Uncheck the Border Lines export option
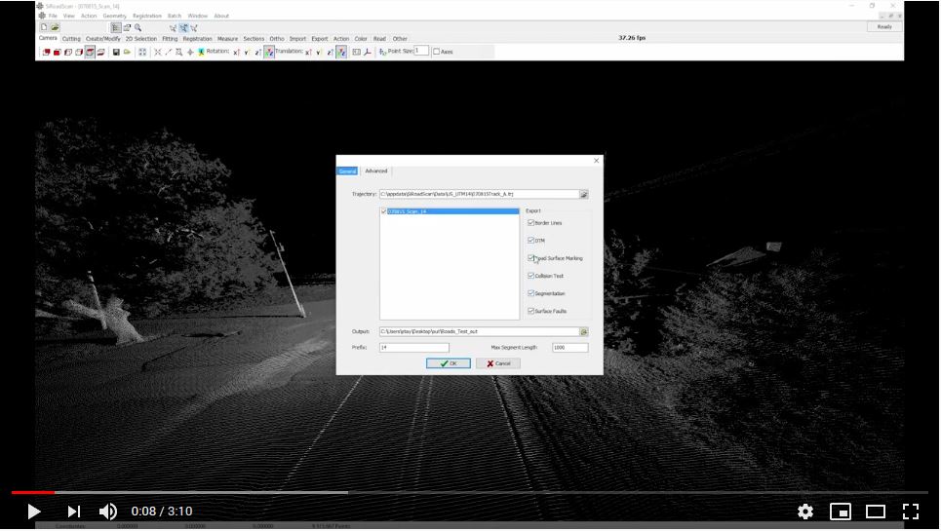 [530, 223]
